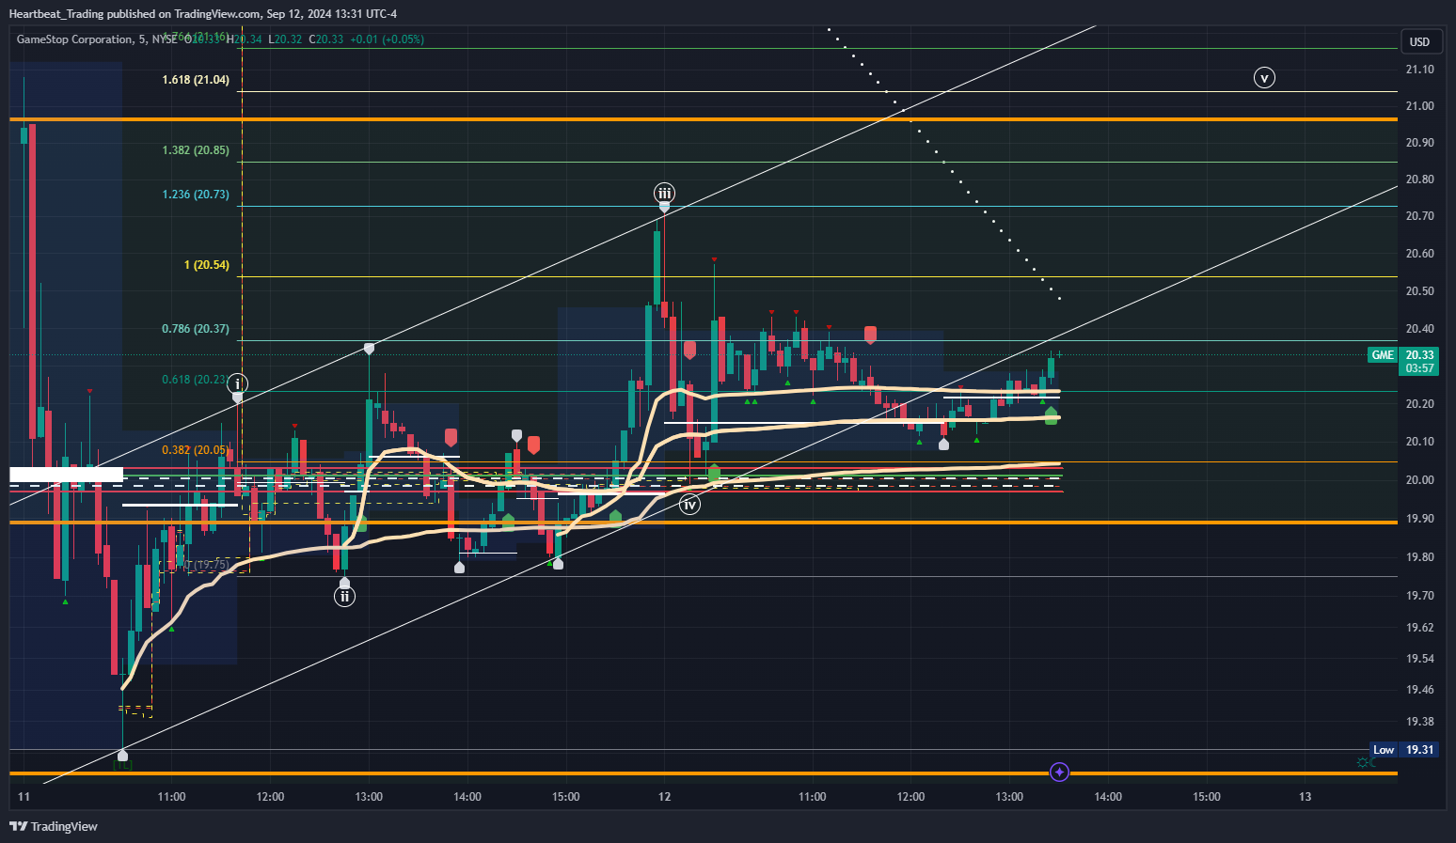This screenshot has height=843, width=1456.
Task: Click the C20.33 close value in legend
Action: coord(328,39)
